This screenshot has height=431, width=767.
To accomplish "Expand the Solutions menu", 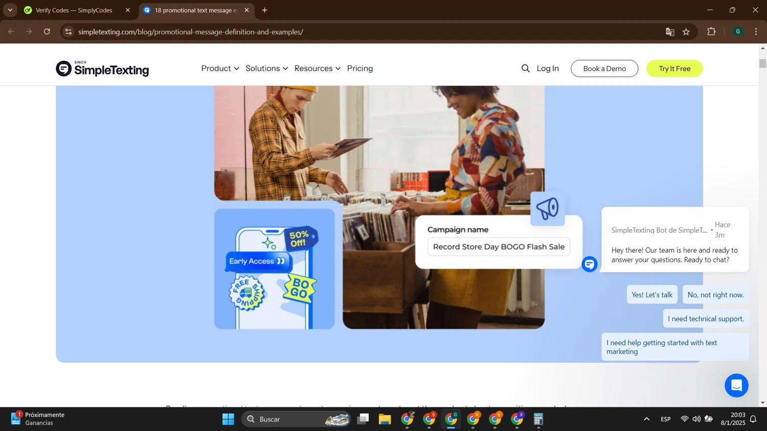I will pyautogui.click(x=266, y=68).
